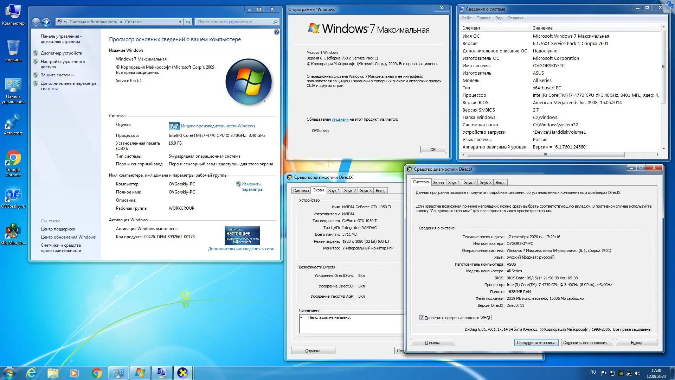Click the Start orb on taskbar
The image size is (675, 380).
pyautogui.click(x=9, y=373)
